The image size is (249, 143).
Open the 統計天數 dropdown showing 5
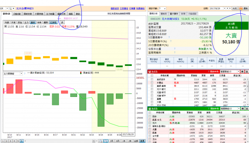162,8
